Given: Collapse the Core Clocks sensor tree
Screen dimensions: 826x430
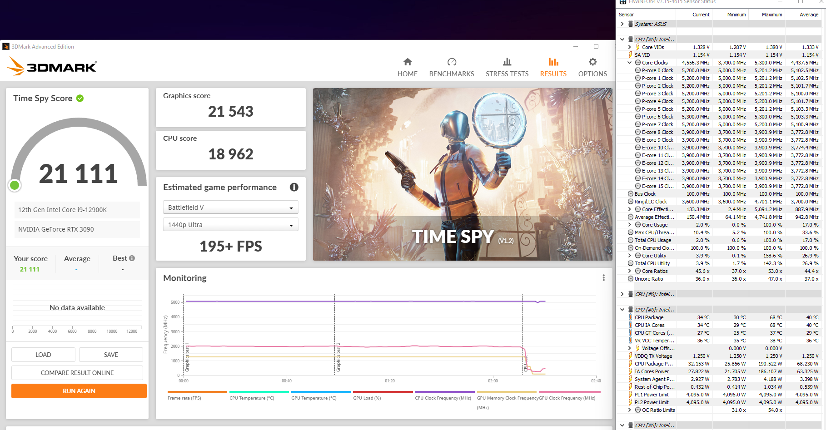Looking at the screenshot, I should pyautogui.click(x=629, y=63).
